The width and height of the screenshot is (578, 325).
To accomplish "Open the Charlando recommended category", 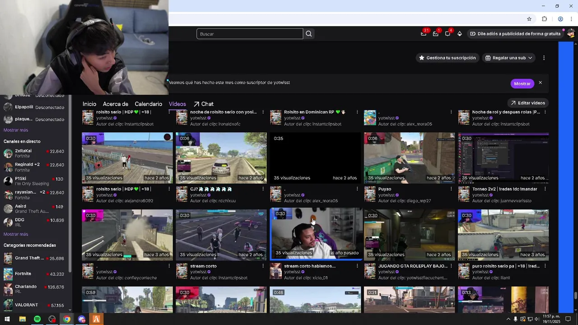I will coord(34,289).
